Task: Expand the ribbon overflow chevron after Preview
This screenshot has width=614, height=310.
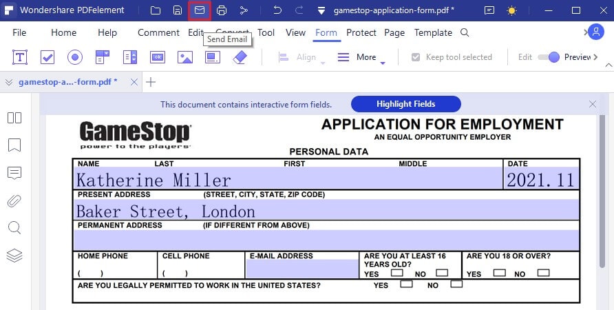Action: point(595,57)
